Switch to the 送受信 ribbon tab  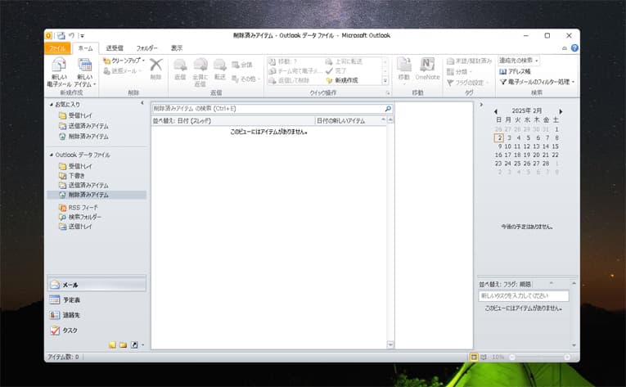point(114,48)
